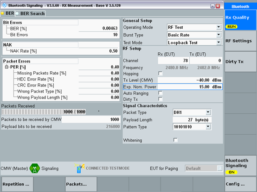The width and height of the screenshot is (257, 192).
Task: Open the Test Mode dropdown
Action: click(218, 42)
